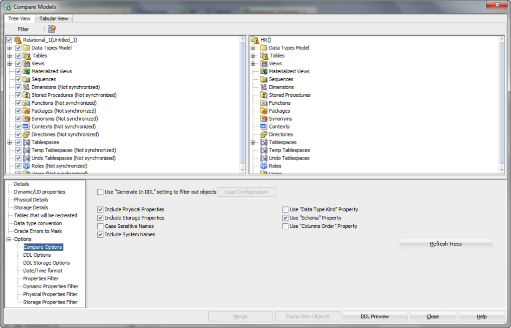
Task: Click the filter icon next to Filter label
Action: point(52,29)
